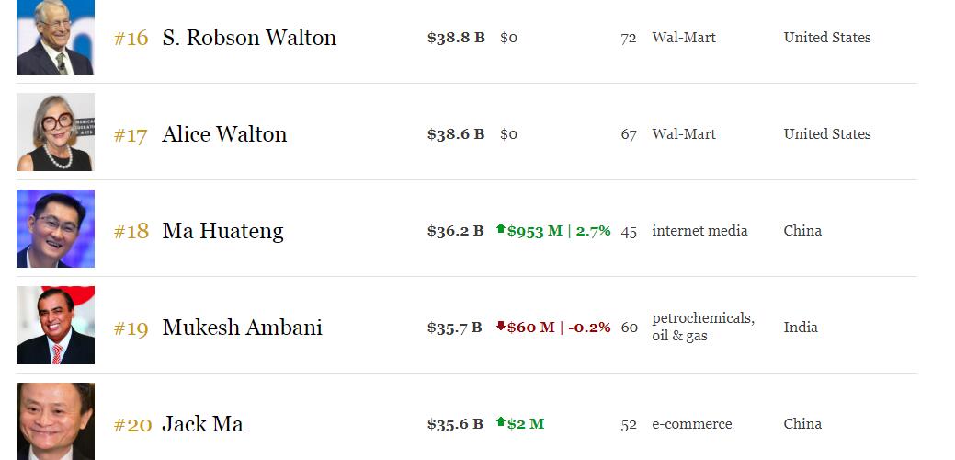This screenshot has width=955, height=460.
Task: Open Alice Walton's portrait thumbnail
Action: (55, 132)
